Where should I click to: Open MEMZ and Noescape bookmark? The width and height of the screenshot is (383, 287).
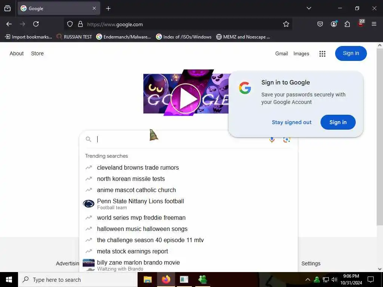(243, 37)
